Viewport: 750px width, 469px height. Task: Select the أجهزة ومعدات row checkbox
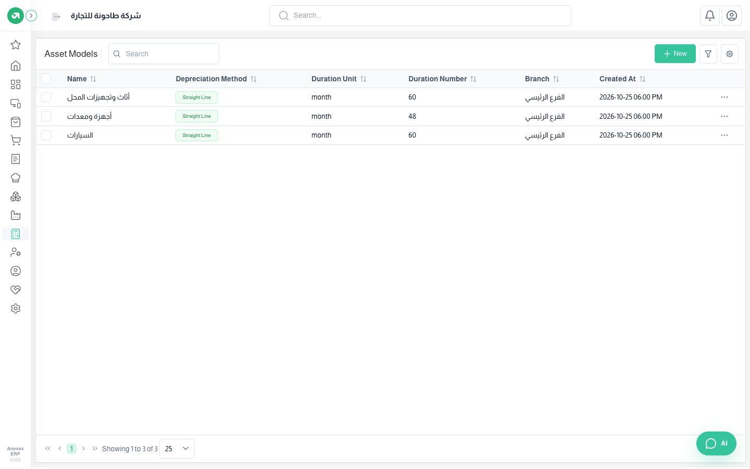[46, 116]
